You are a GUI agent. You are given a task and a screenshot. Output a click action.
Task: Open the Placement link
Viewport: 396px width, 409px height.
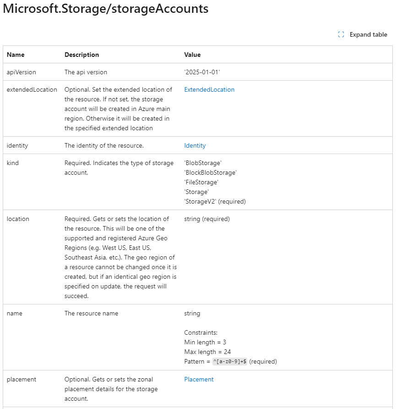point(199,379)
